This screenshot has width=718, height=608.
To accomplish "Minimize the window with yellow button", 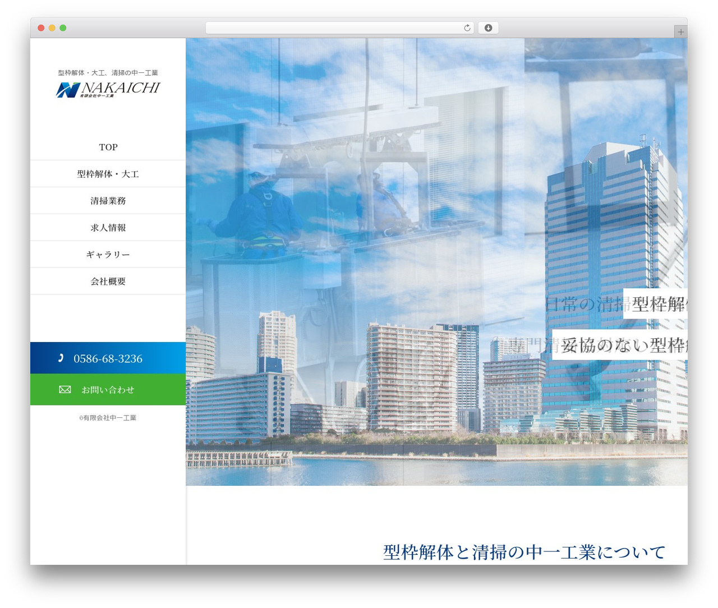I will [x=52, y=28].
